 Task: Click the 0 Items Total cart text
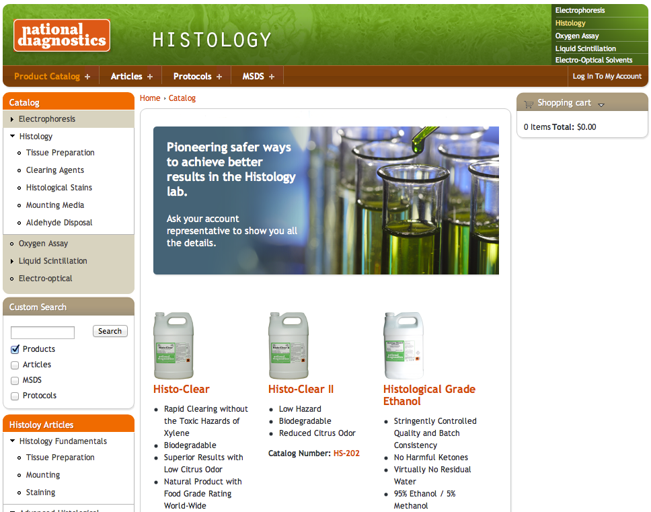click(560, 127)
